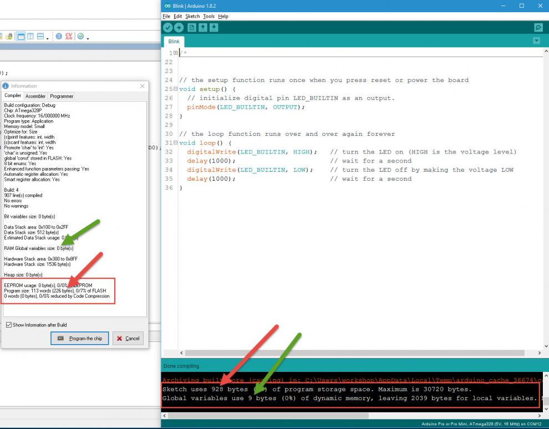Switch to the Compiler tab
Screen dimensions: 549x429
(13, 95)
